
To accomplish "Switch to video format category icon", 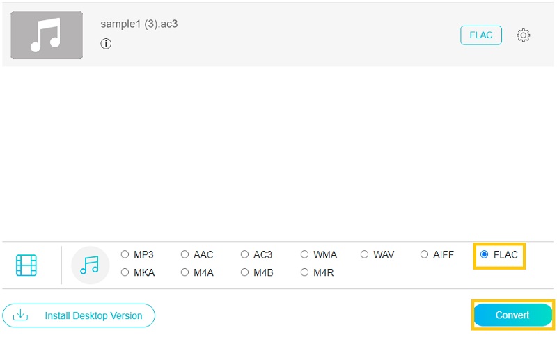I will point(26,265).
